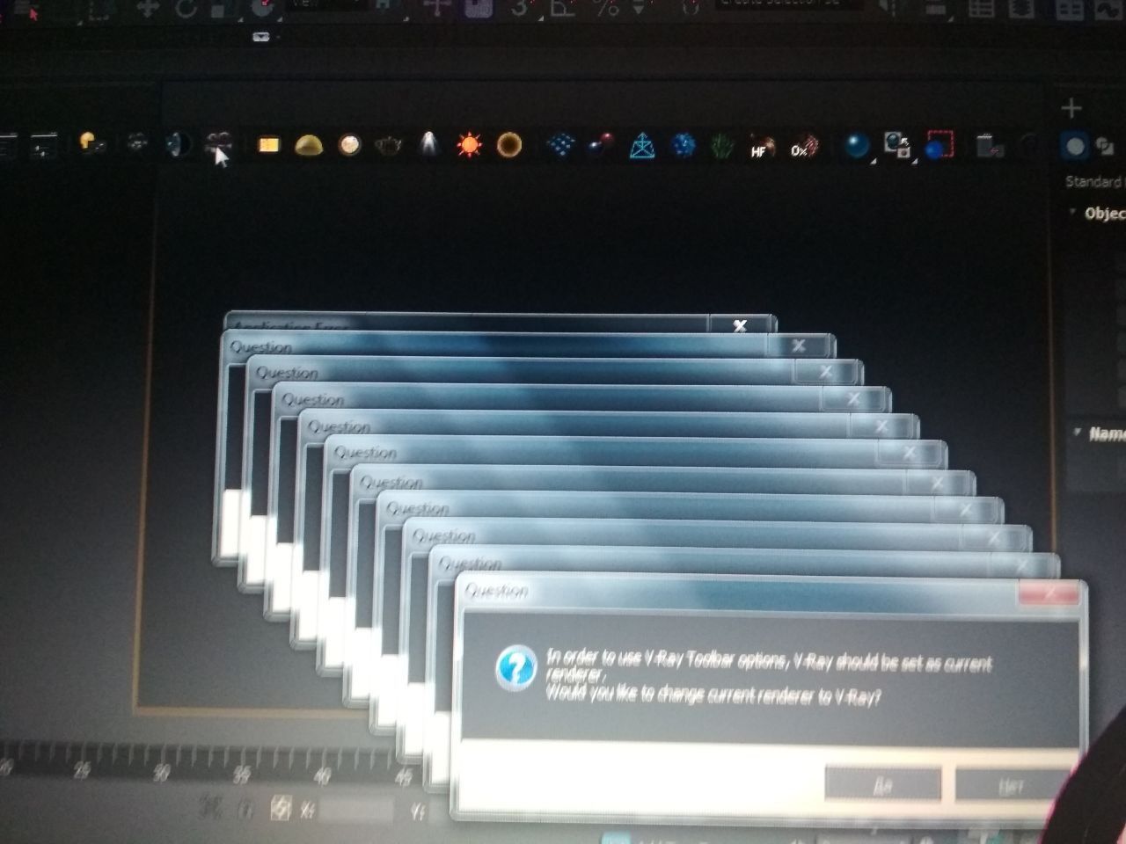Click toolbar icon under the mouse cursor
The width and height of the screenshot is (1126, 844).
[217, 142]
